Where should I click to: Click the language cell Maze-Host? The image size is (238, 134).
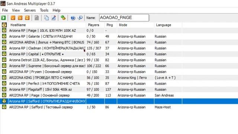pos(163,107)
